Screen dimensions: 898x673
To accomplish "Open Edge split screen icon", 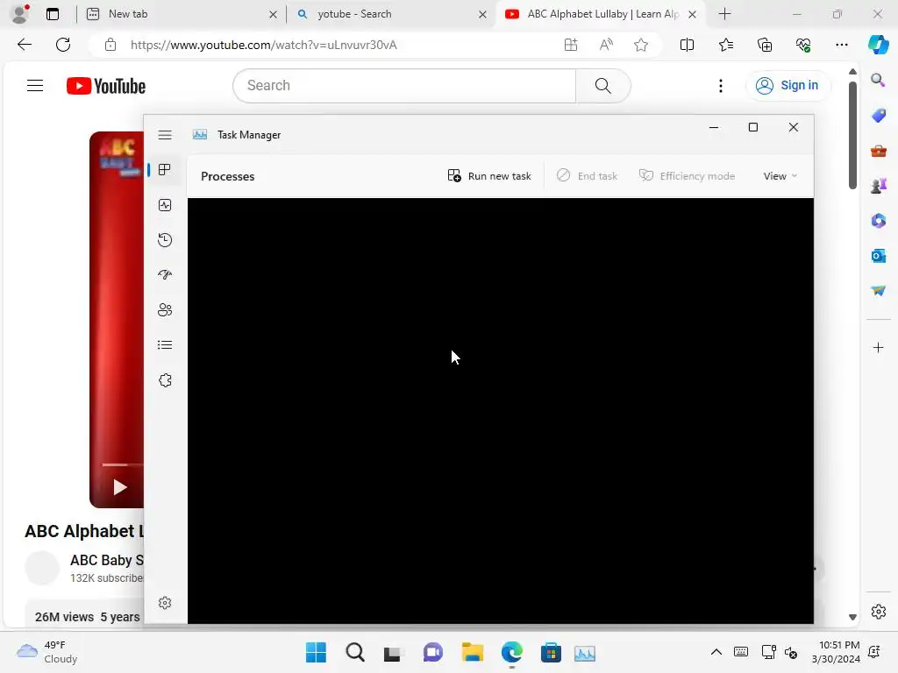I will [687, 45].
